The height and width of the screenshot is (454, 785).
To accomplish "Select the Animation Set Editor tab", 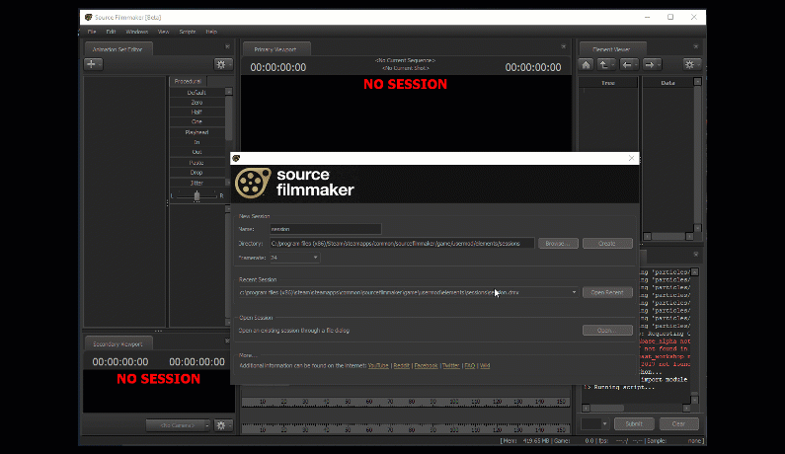I will (118, 49).
